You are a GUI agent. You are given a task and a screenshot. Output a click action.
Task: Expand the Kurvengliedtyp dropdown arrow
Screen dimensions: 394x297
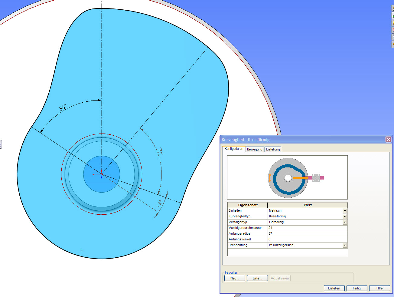coord(345,216)
